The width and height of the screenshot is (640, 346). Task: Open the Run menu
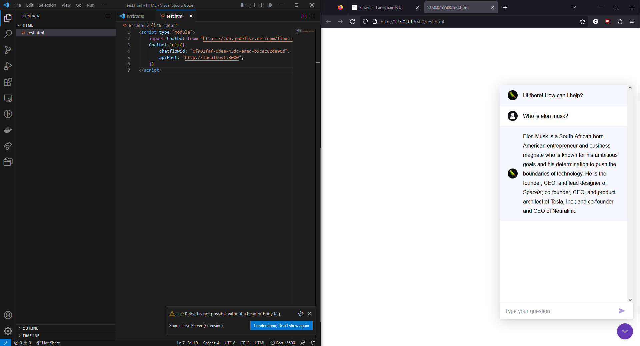[90, 5]
